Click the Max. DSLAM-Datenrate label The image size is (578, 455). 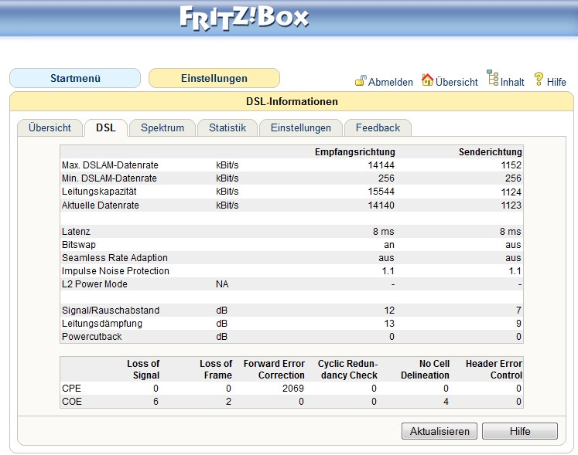[x=110, y=165]
